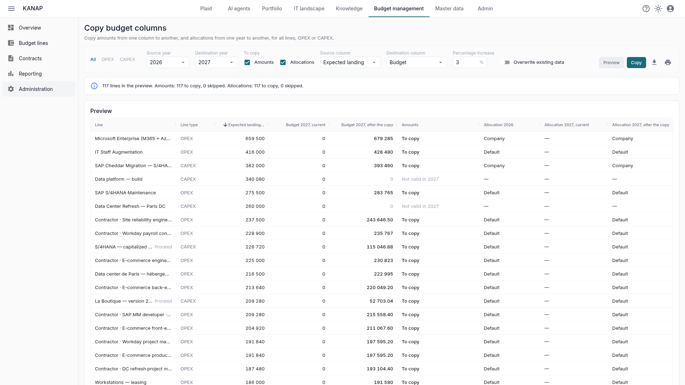Click the Administration gear icon
The height and width of the screenshot is (385, 685).
coord(11,89)
